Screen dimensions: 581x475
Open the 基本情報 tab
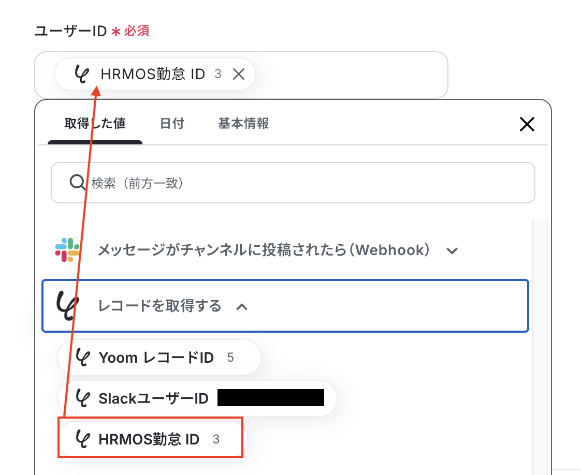(243, 123)
